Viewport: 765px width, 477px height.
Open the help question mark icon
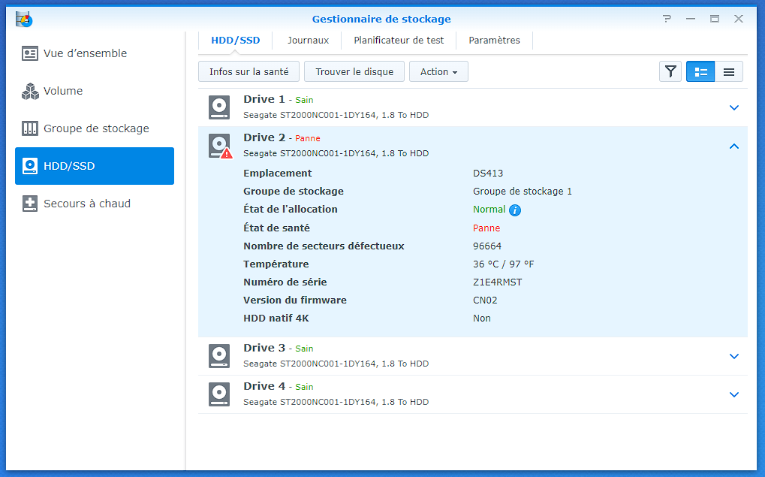[x=667, y=19]
